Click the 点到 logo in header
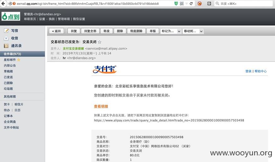Viewport: 275px width, 162px height. coord(11,16)
